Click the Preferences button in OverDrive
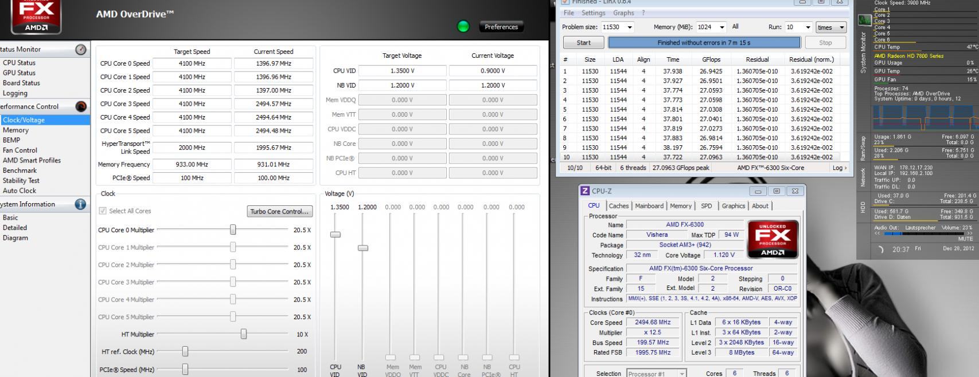 click(501, 27)
